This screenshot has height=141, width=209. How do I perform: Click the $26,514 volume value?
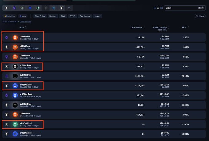[140, 115]
